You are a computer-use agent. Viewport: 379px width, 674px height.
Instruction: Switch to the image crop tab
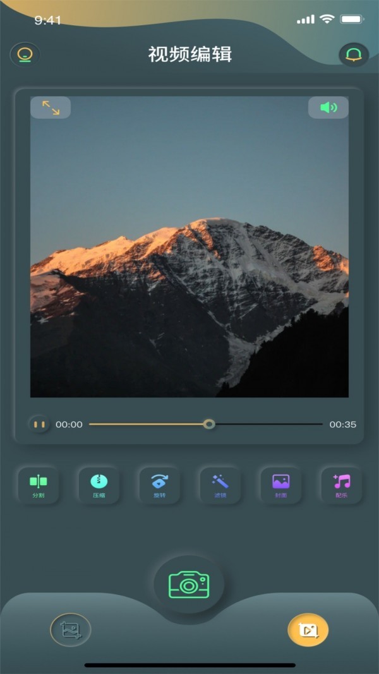(71, 629)
